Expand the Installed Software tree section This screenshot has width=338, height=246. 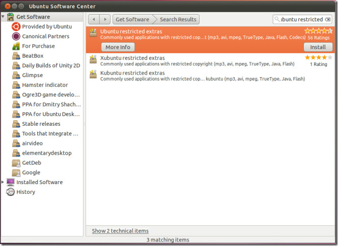coord(3,182)
